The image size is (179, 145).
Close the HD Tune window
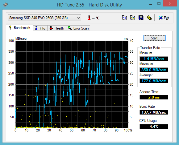[x=170, y=4]
